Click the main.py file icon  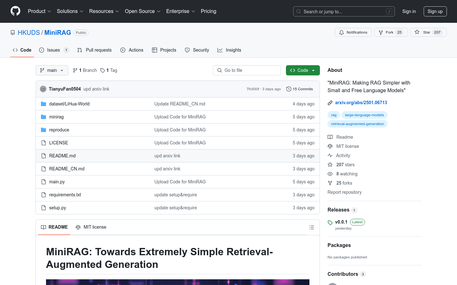[x=43, y=182]
